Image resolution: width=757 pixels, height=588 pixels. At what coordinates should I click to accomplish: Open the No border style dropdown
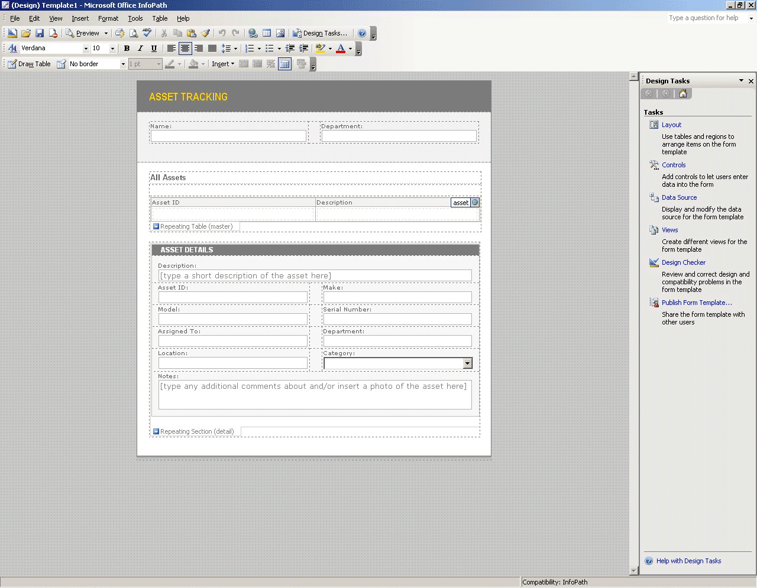[123, 64]
